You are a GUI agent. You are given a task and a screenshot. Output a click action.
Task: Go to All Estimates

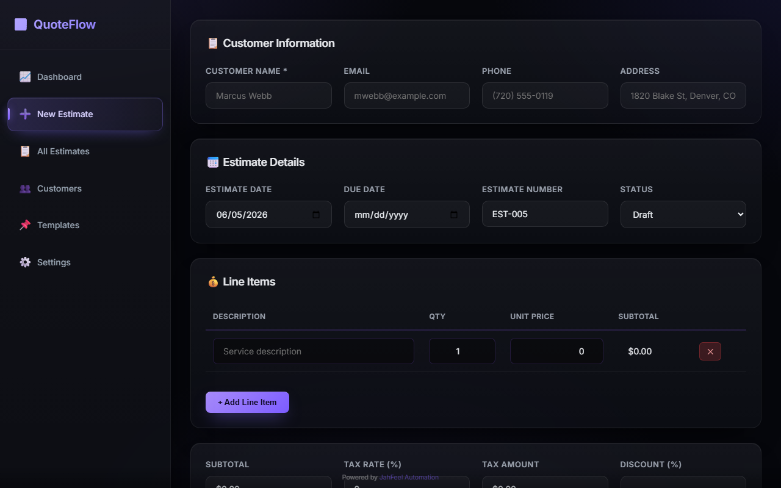pyautogui.click(x=85, y=151)
